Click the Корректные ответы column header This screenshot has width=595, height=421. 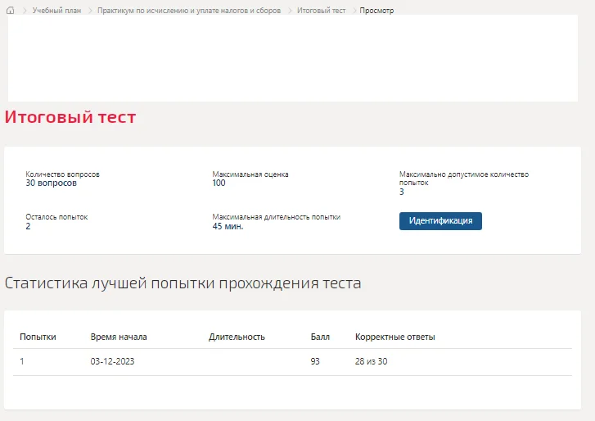click(395, 337)
